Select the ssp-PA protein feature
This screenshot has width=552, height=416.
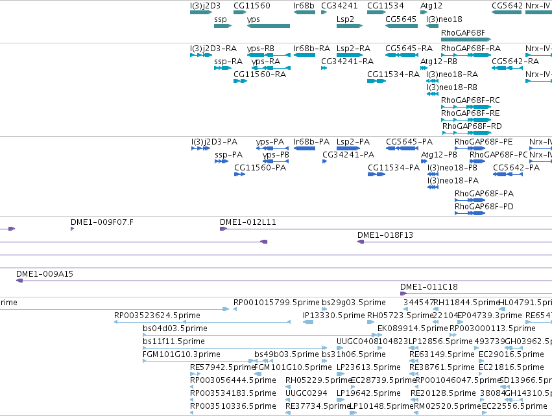coord(221,161)
